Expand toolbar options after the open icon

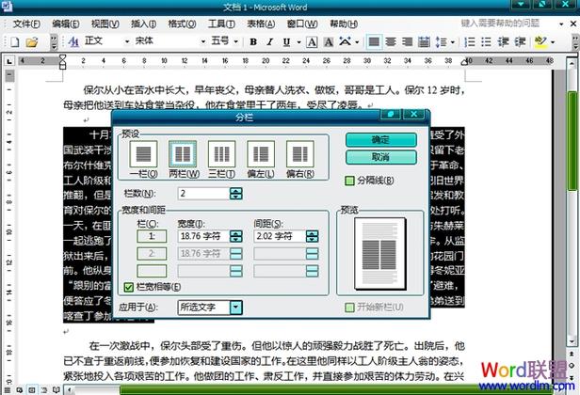coord(54,41)
